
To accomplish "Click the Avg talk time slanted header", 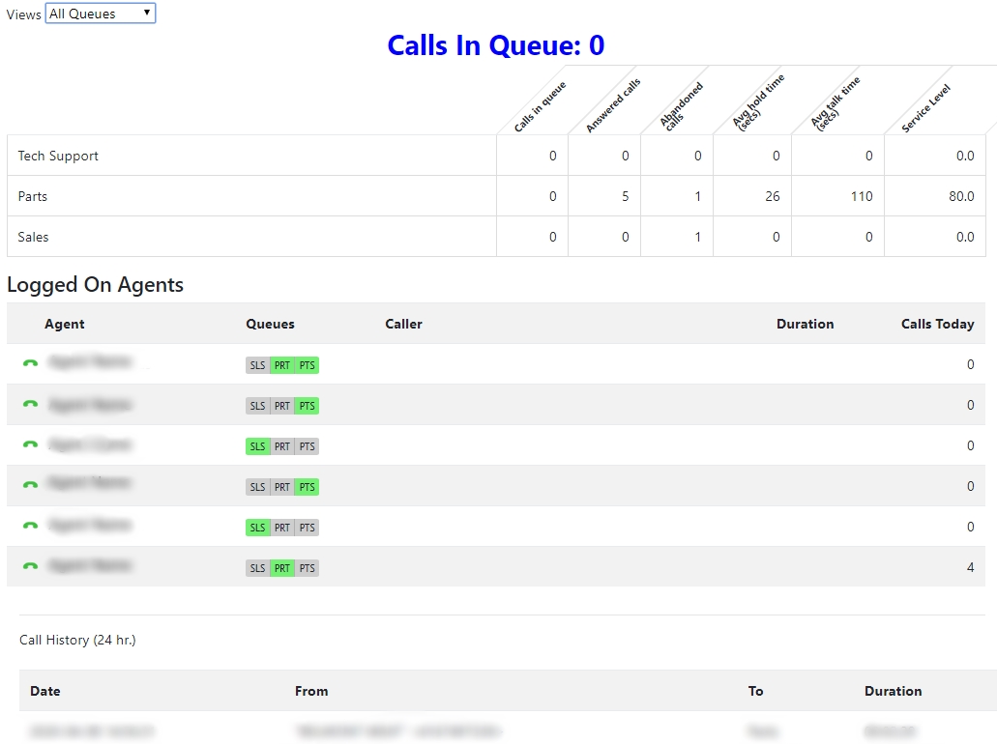I will coord(836,103).
